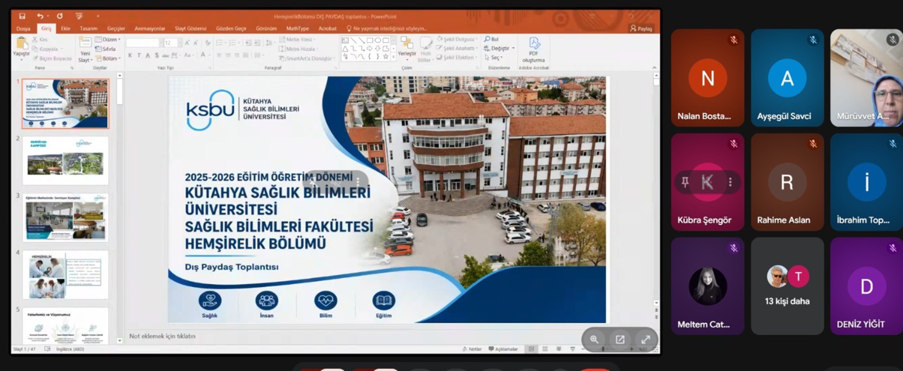Open the font name combo box dropdown
Image resolution: width=903 pixels, height=371 pixels.
click(x=161, y=43)
